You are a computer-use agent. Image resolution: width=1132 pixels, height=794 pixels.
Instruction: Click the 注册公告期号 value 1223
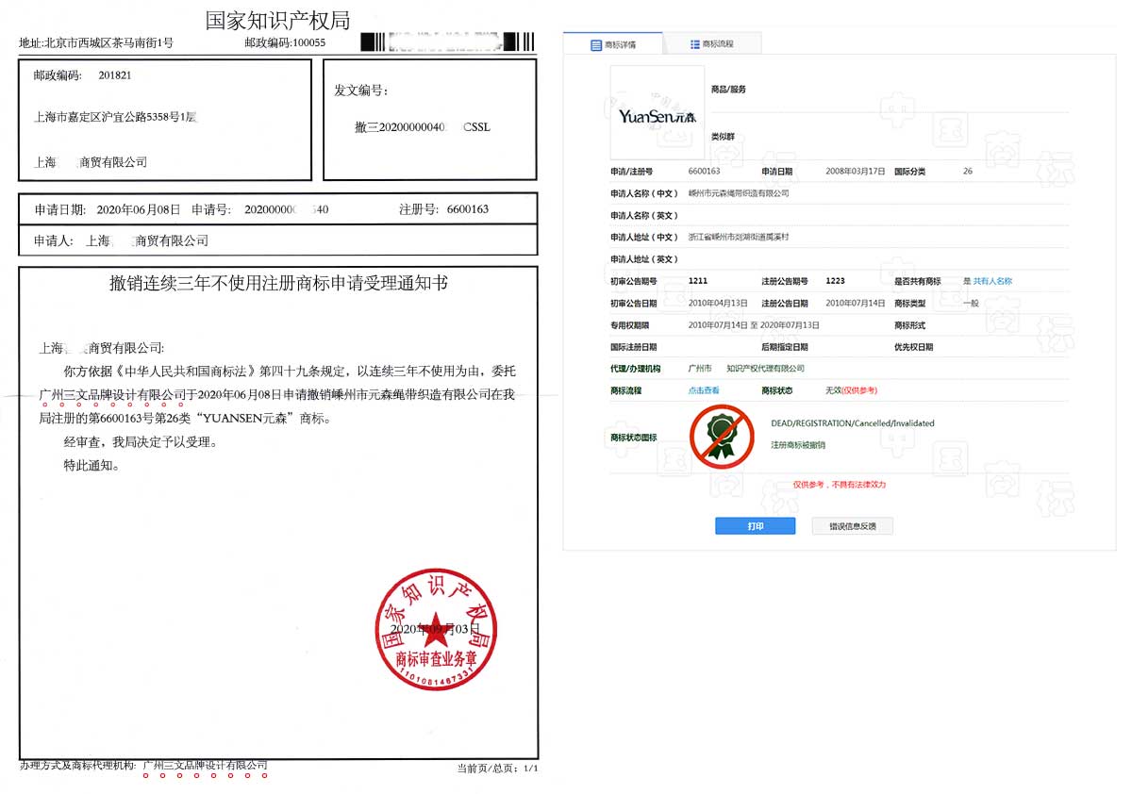(x=835, y=281)
